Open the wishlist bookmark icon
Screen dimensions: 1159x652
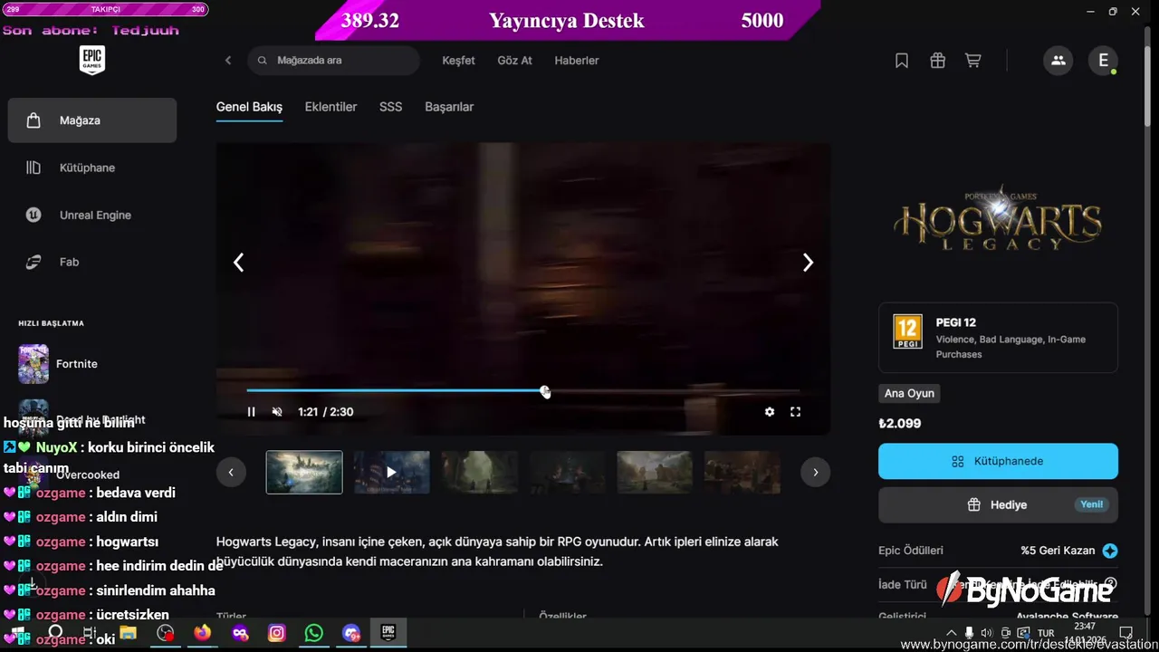902,61
